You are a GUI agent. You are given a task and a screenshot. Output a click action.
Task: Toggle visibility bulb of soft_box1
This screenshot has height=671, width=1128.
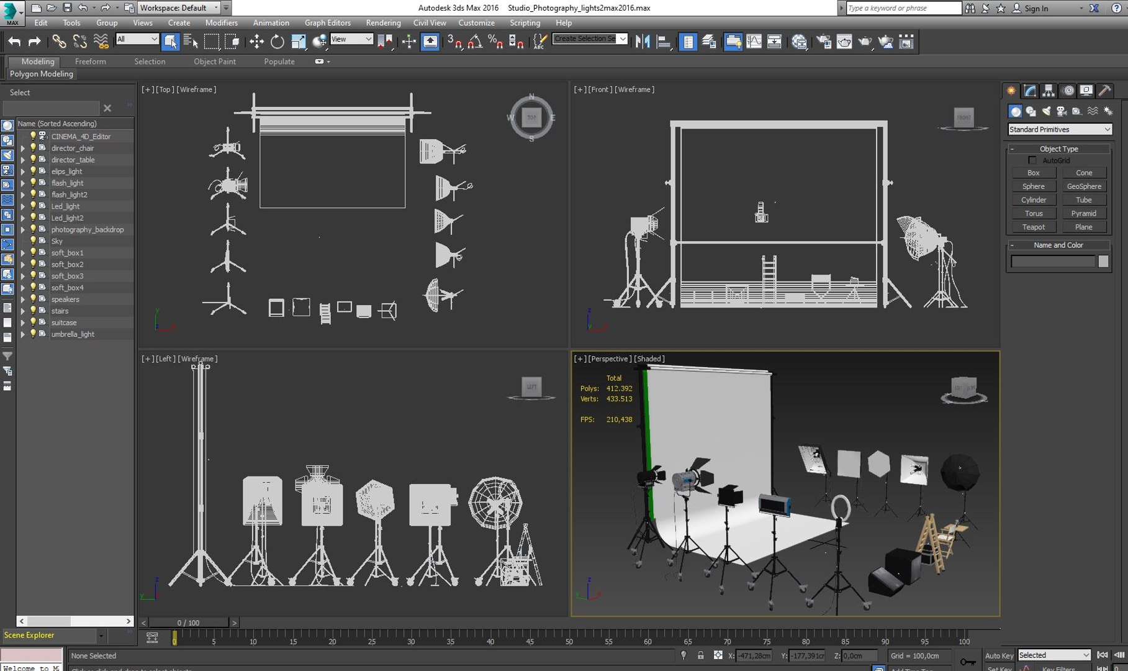click(x=34, y=252)
